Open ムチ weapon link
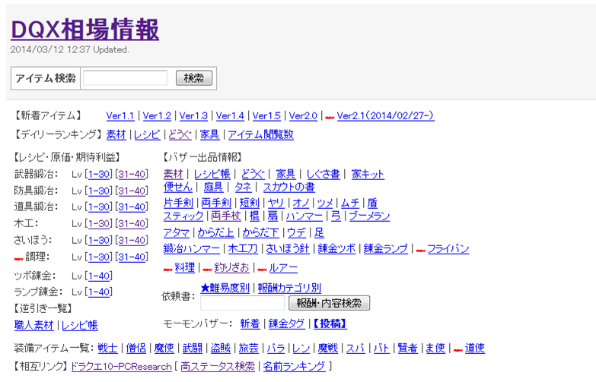This screenshot has width=596, height=382. (x=350, y=203)
